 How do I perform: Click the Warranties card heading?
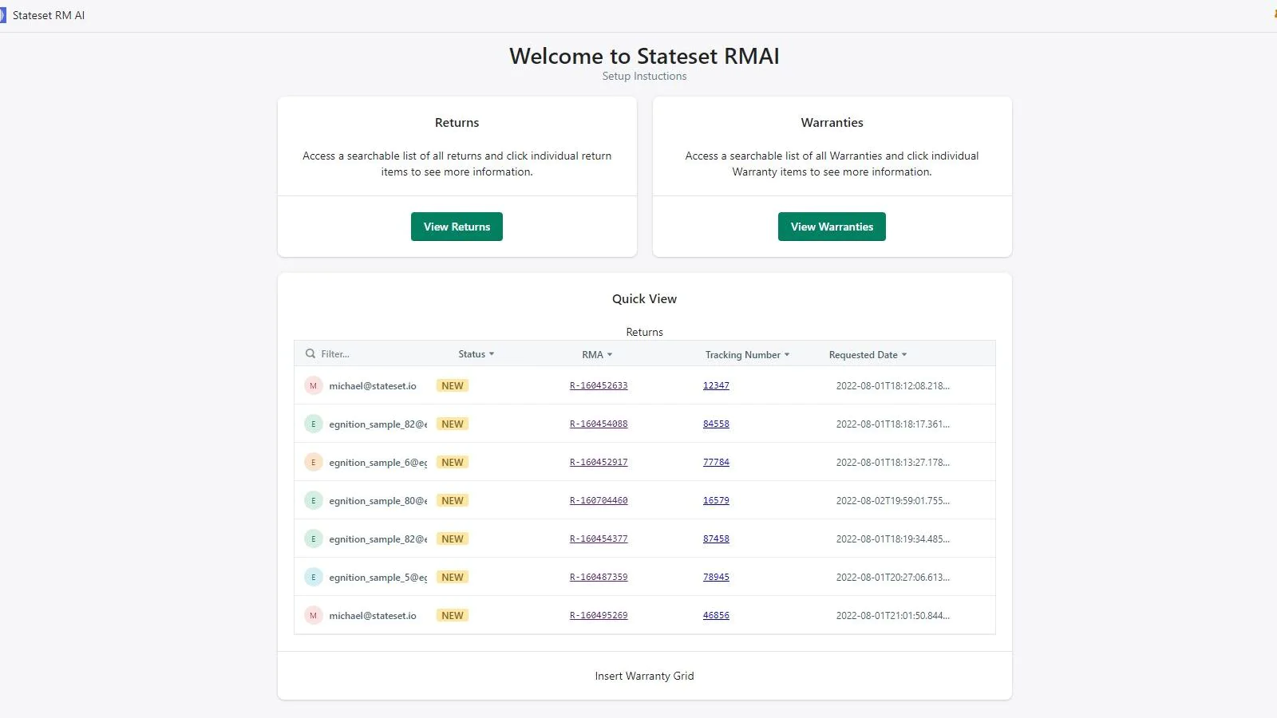coord(832,122)
